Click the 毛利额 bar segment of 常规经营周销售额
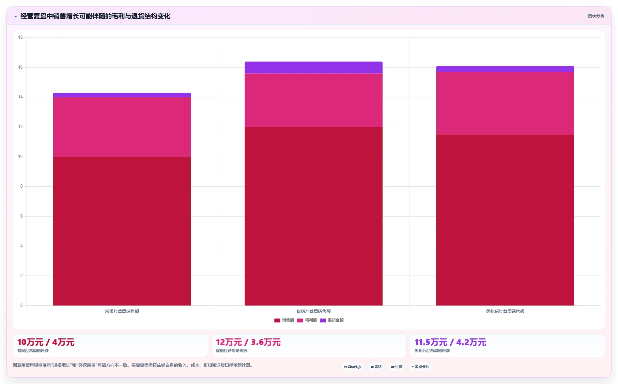The height and width of the screenshot is (384, 618). click(122, 127)
